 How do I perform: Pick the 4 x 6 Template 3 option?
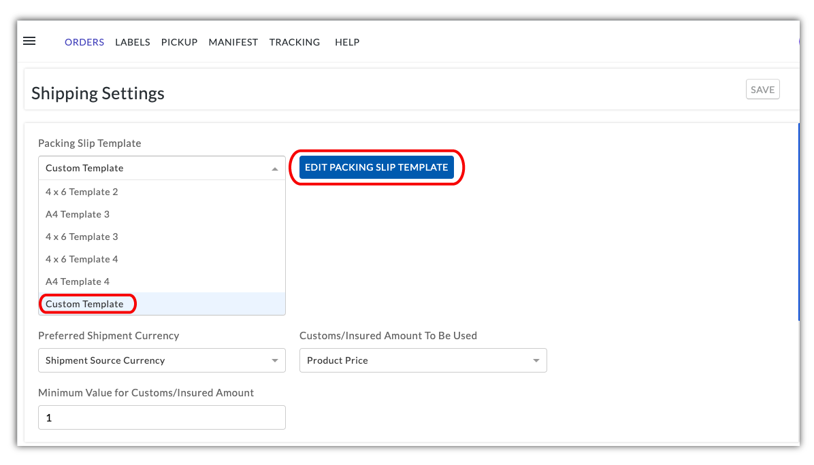point(82,237)
